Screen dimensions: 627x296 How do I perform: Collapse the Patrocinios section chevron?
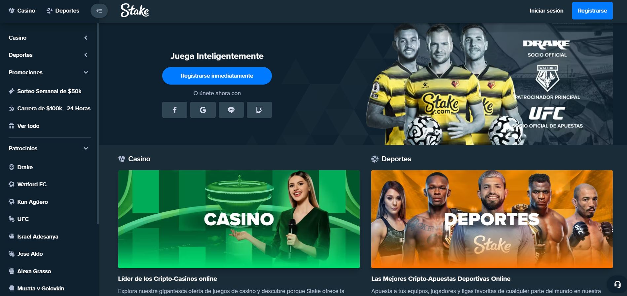pos(86,148)
